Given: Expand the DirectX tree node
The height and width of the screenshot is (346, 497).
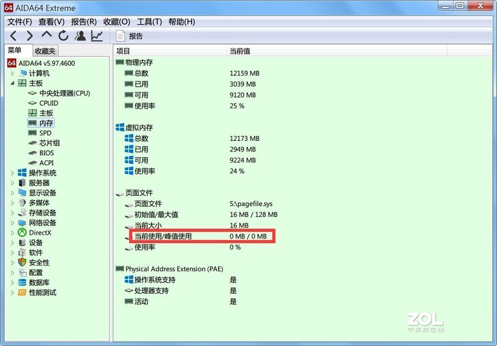Looking at the screenshot, I should click(x=12, y=232).
